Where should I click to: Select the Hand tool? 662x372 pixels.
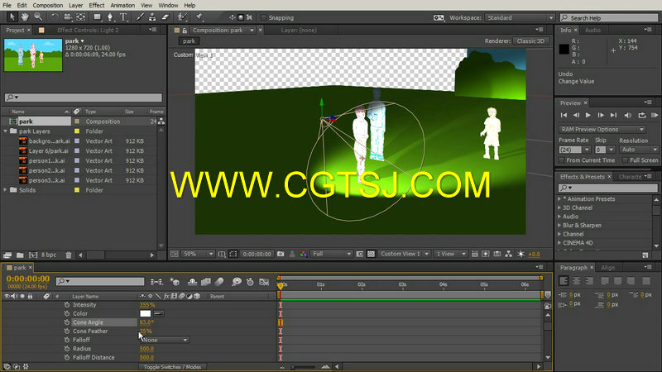coord(25,17)
